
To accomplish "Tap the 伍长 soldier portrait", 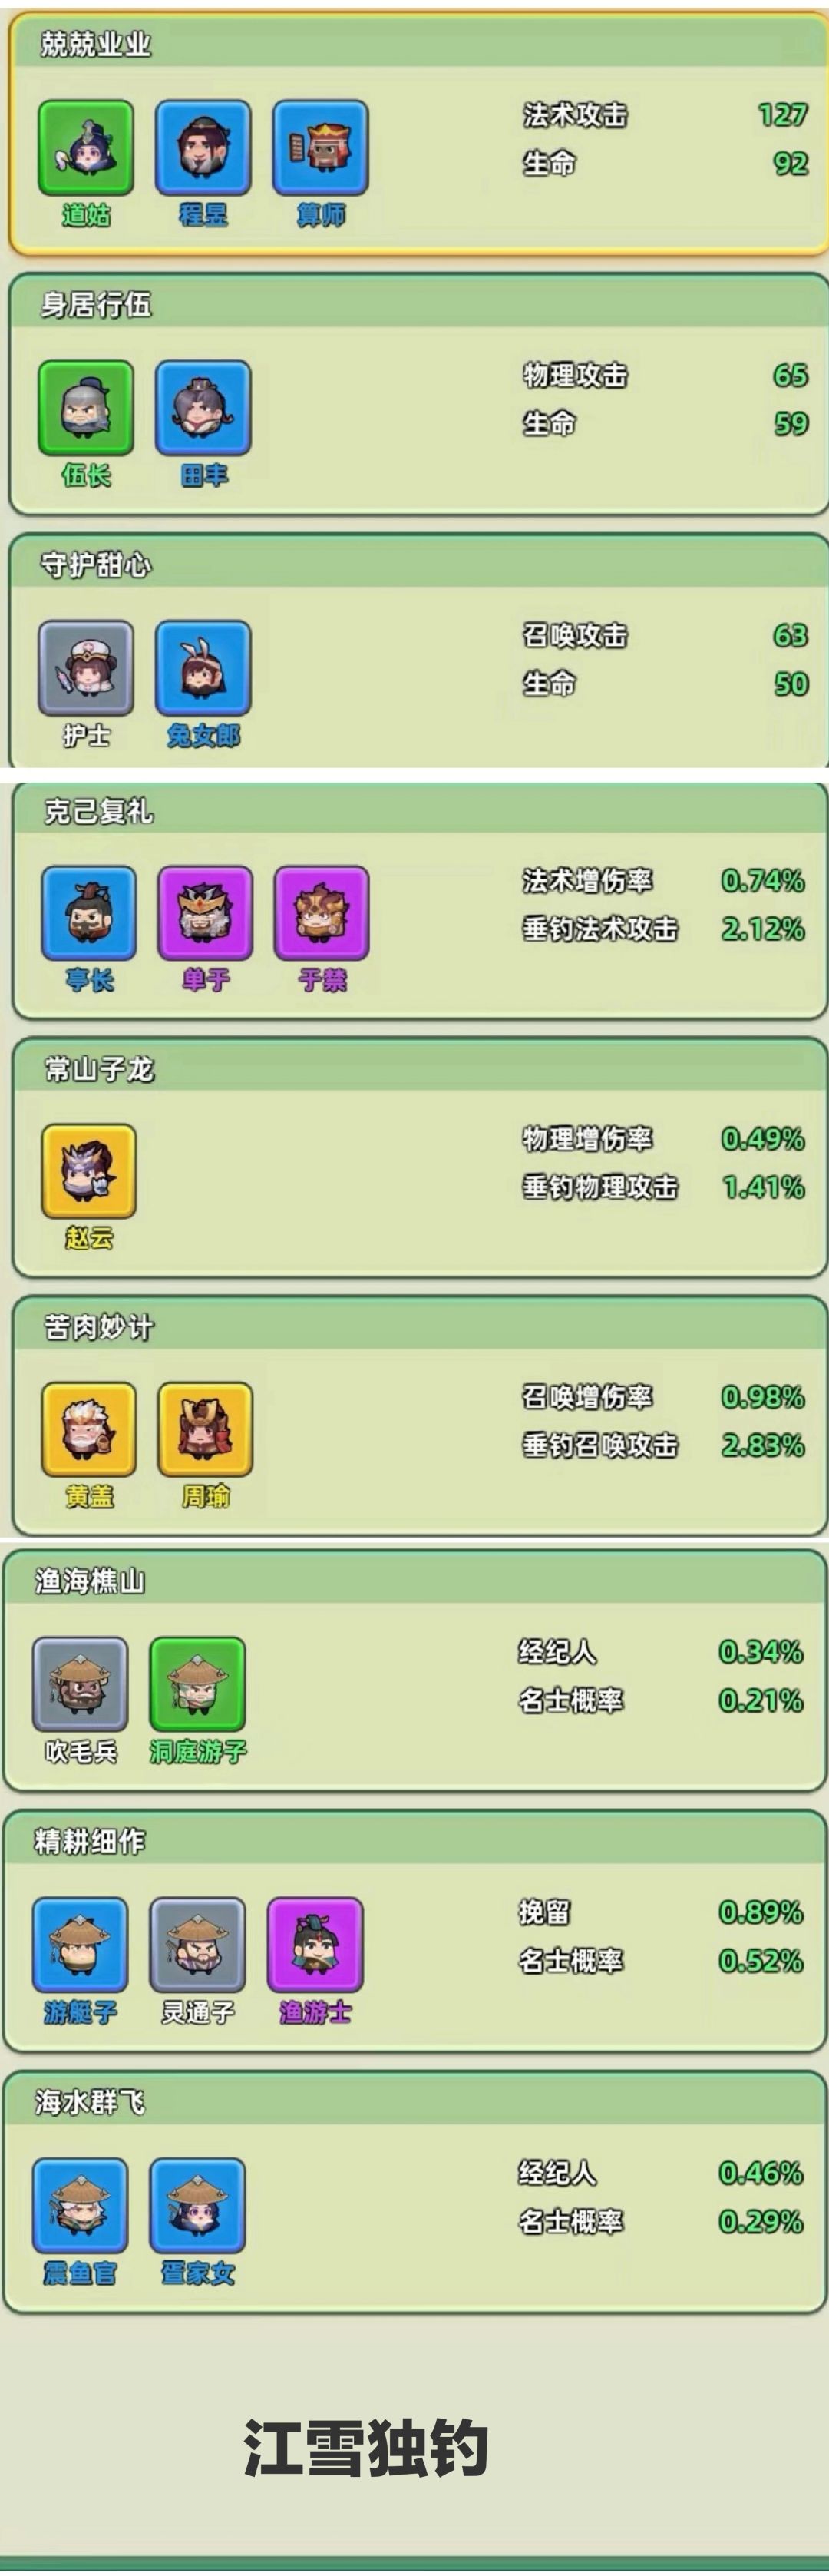I will [86, 408].
